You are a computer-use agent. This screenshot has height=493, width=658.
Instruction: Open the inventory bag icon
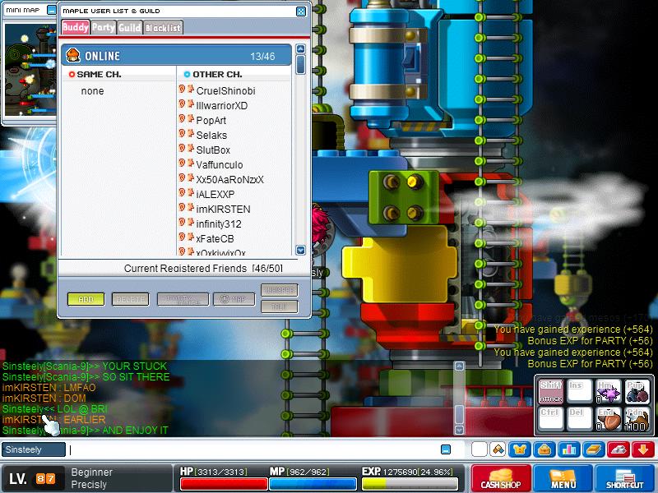(544, 449)
